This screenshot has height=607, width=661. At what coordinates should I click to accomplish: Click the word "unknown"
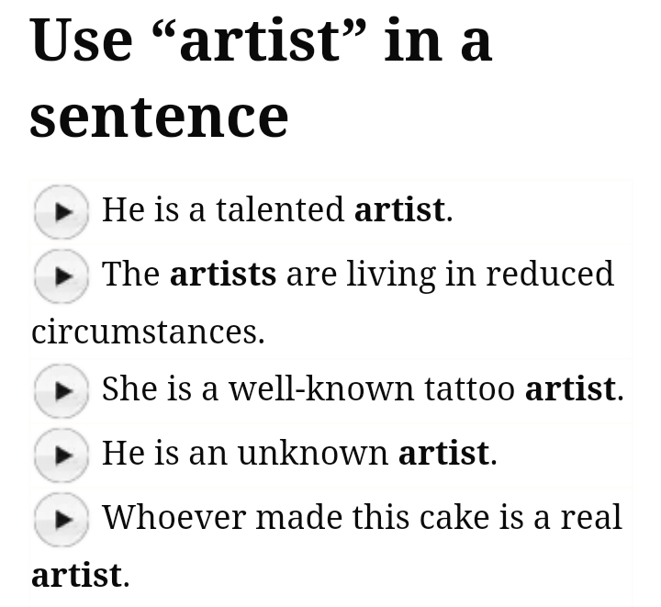pos(312,454)
